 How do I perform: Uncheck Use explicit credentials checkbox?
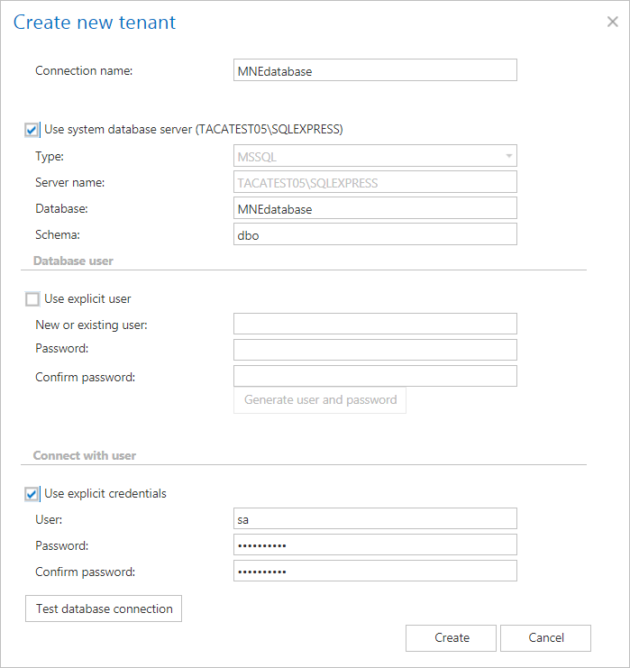(32, 493)
